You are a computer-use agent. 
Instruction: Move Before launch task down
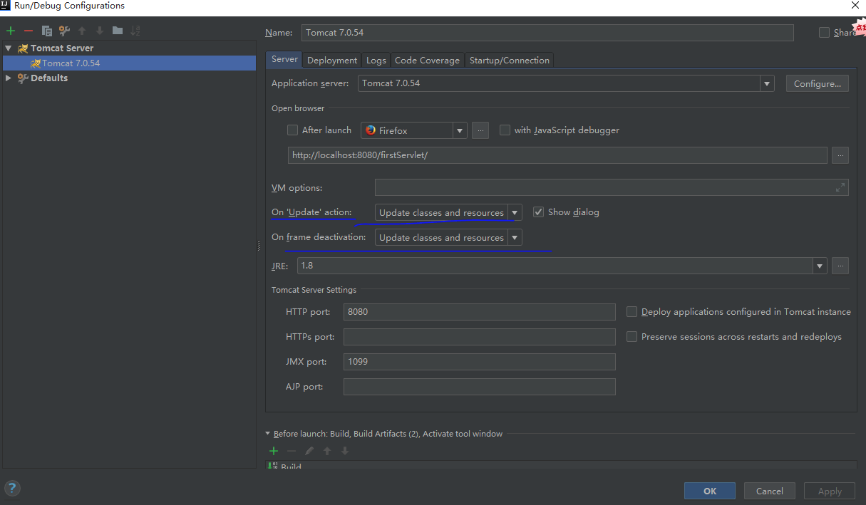[x=345, y=451]
